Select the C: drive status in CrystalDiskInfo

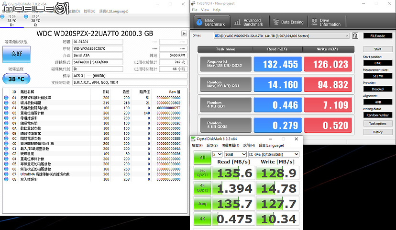35,21
